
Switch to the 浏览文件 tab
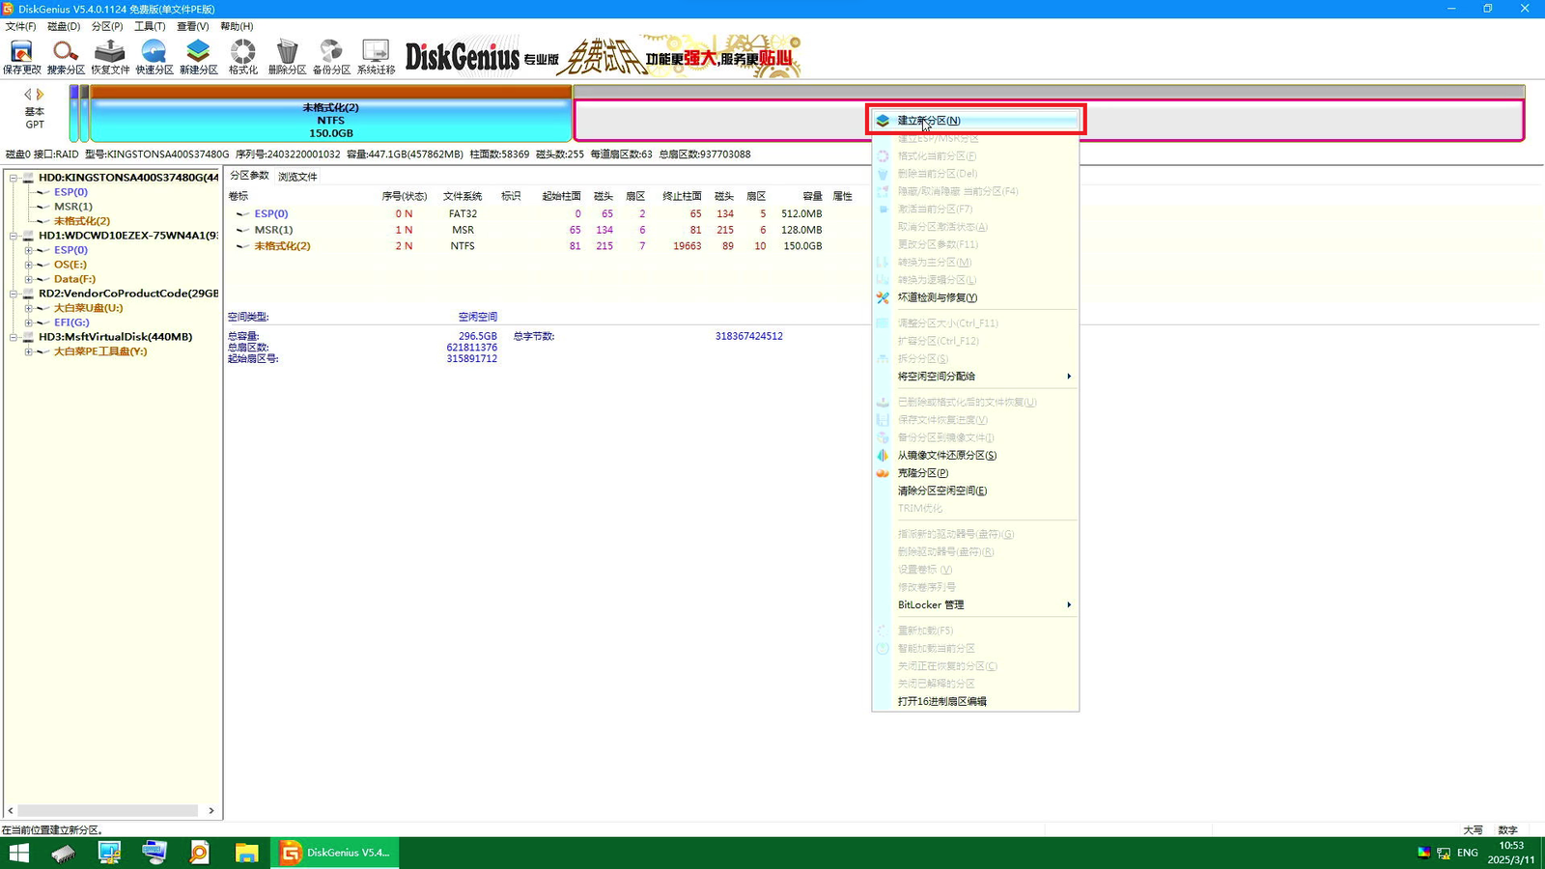coord(297,177)
